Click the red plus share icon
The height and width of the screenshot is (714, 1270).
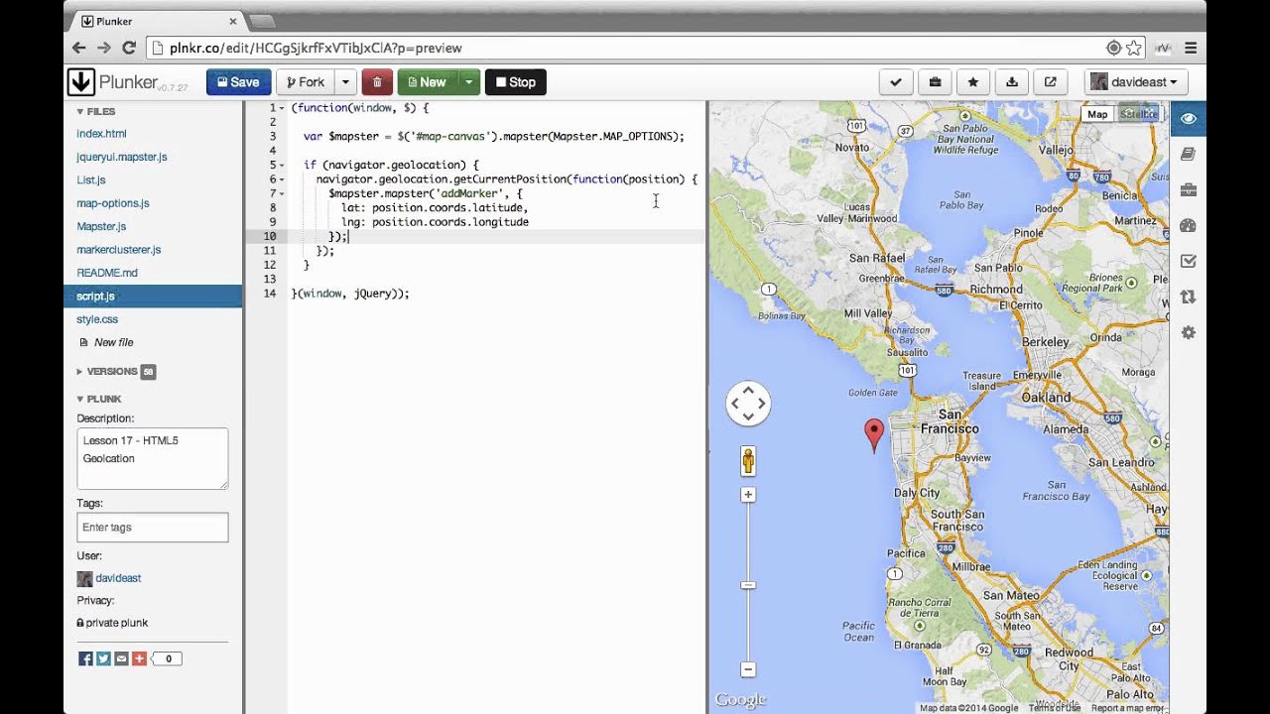click(x=139, y=658)
